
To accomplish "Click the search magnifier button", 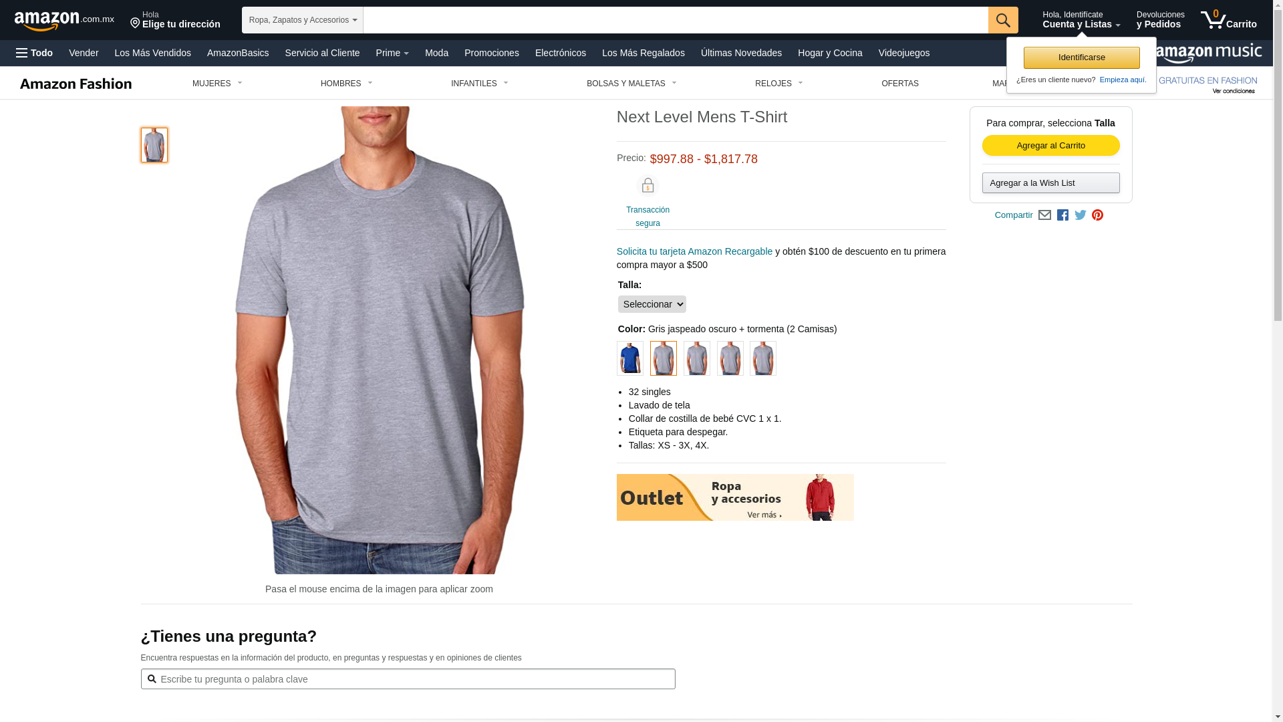I will point(1003,20).
